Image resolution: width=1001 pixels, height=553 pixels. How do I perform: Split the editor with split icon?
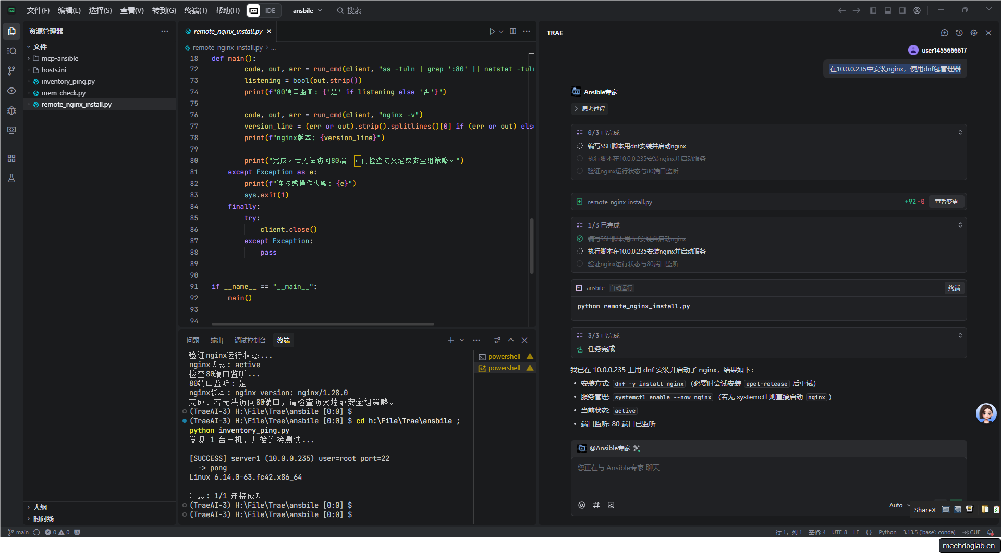pos(513,31)
